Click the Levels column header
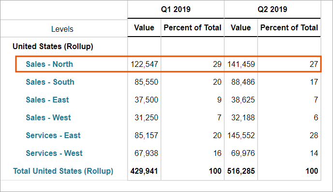The height and width of the screenshot is (192, 333). pyautogui.click(x=62, y=29)
